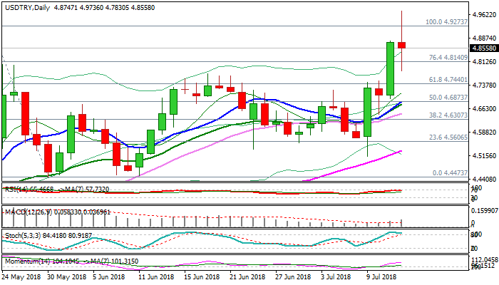Click the USDTRY,Daily chart title
Viewport: 499px width, 285px height.
click(21, 5)
